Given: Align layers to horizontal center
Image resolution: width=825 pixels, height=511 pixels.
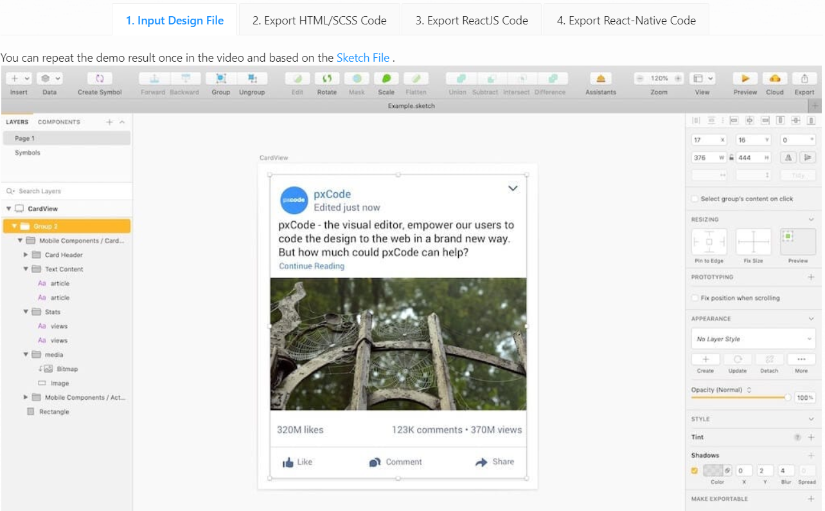Looking at the screenshot, I should [x=749, y=120].
